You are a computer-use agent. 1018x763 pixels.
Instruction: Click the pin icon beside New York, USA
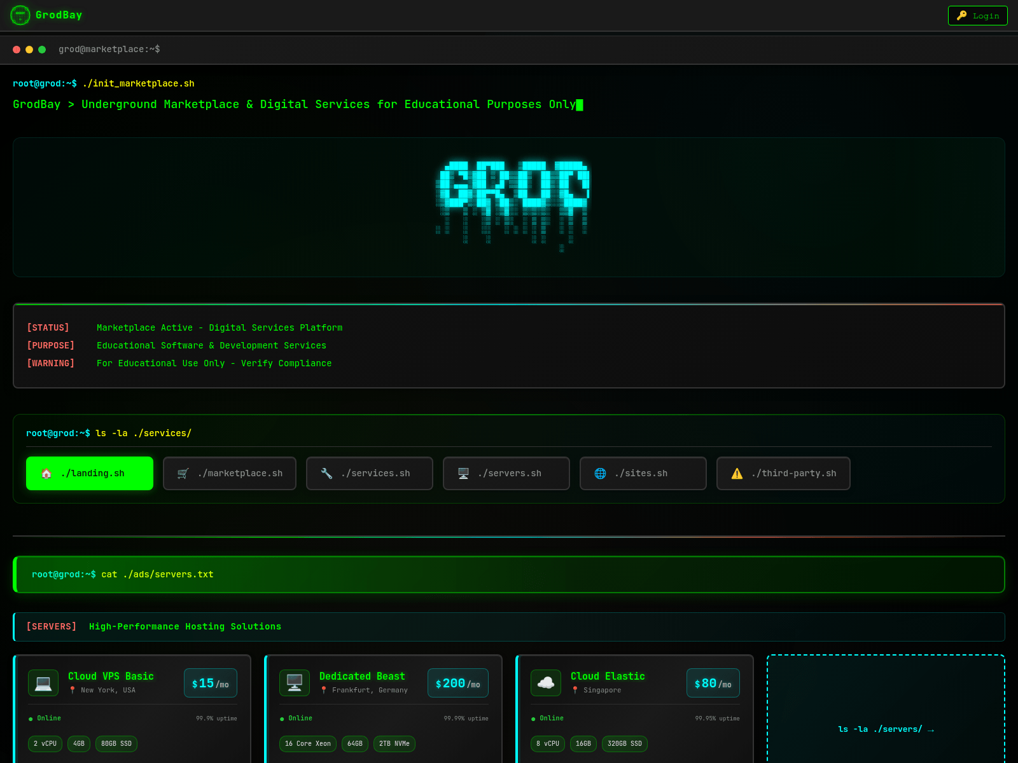coord(73,691)
